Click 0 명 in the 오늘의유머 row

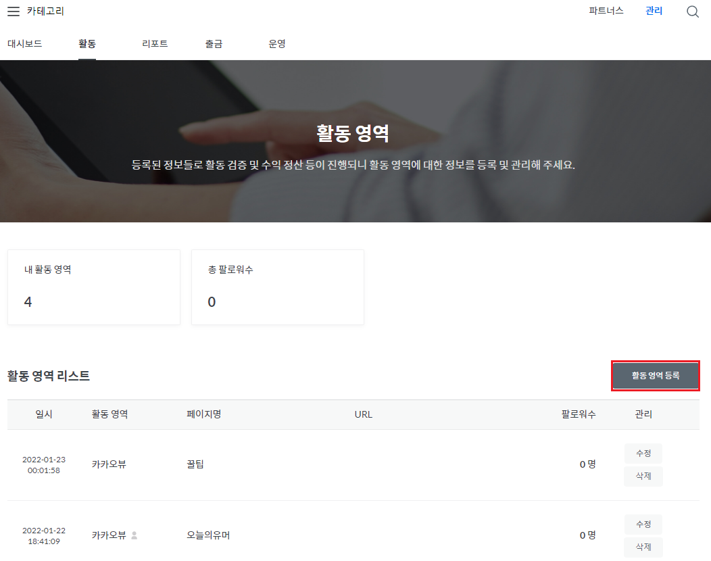point(588,535)
